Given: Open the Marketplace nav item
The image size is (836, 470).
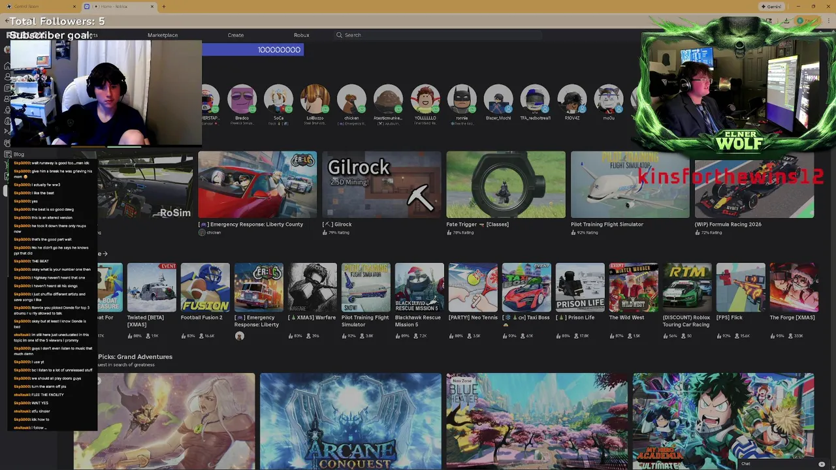Looking at the screenshot, I should 163,35.
